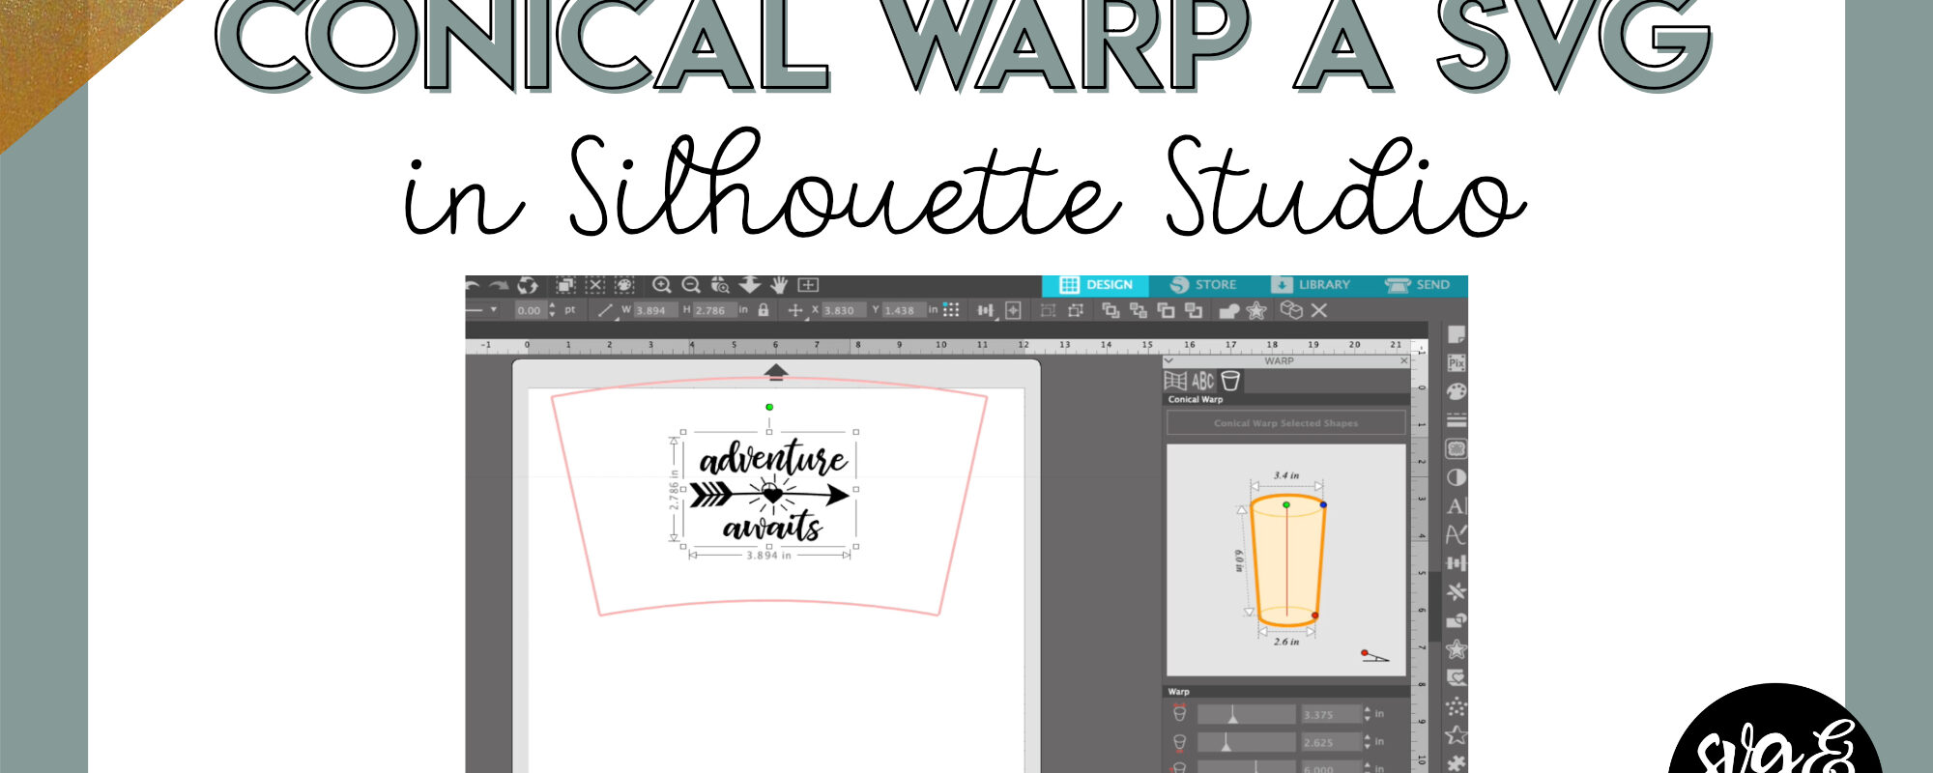Click the slider track for bottom diameter 2.625

1247,742
